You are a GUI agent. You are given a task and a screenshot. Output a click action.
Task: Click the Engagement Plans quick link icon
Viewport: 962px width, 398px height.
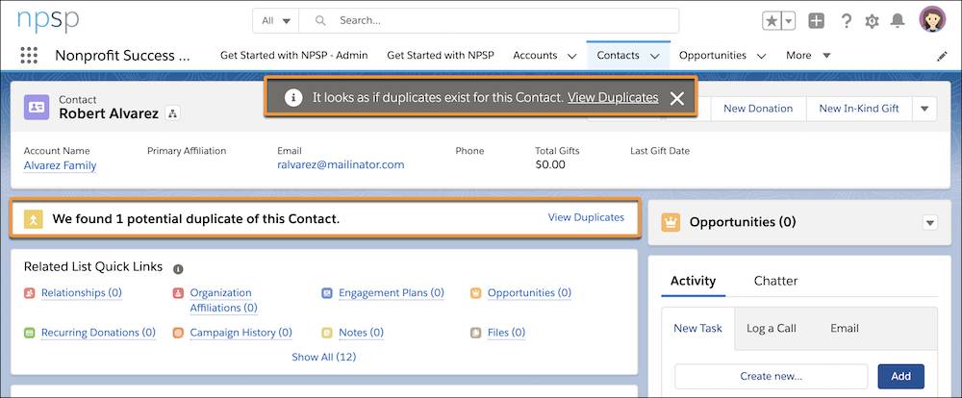point(327,293)
